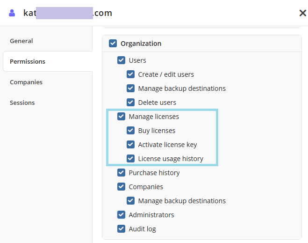Uncheck Manage backup destinations under Users
Image resolution: width=308 pixels, height=243 pixels.
[x=130, y=88]
